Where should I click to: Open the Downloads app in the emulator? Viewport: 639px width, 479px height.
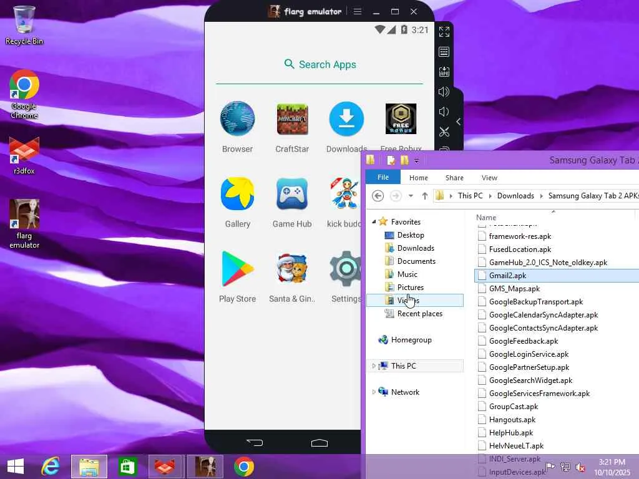[346, 119]
